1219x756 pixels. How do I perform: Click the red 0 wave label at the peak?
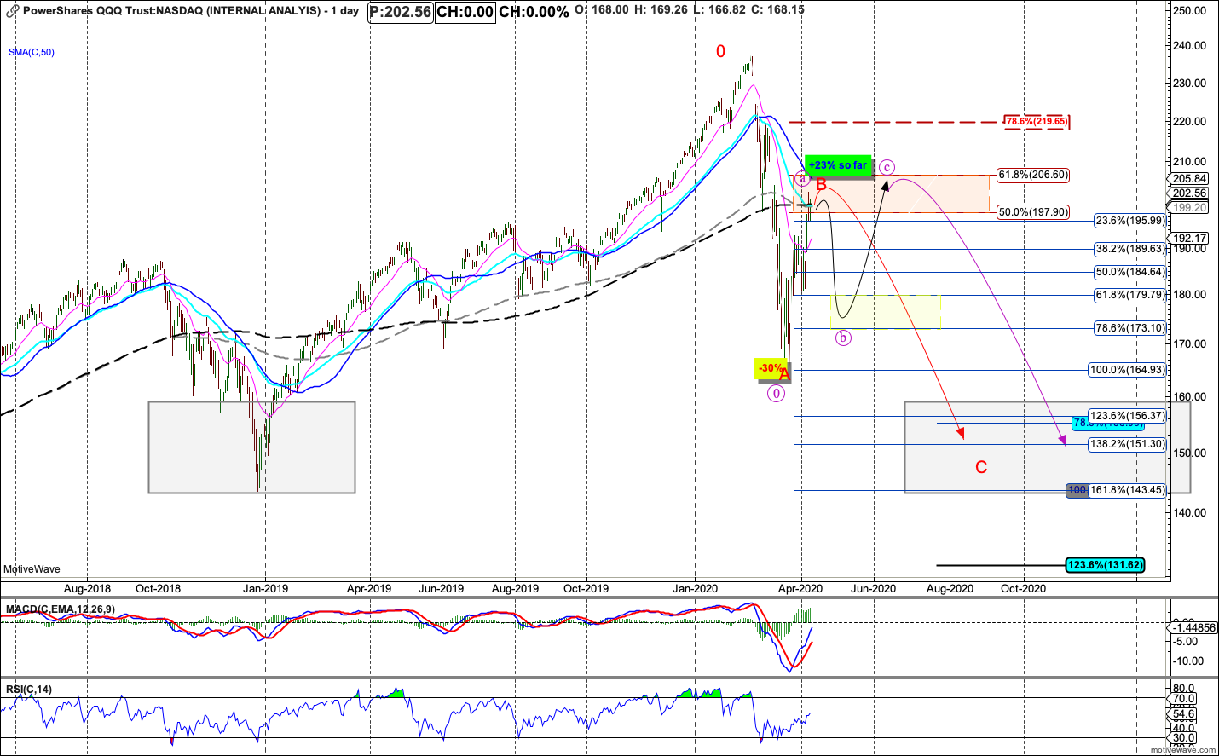coord(720,52)
